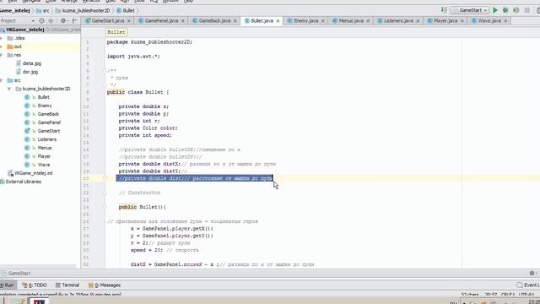This screenshot has width=540, height=304.
Task: Run with coverage icon in toolbar
Action: pos(516,10)
